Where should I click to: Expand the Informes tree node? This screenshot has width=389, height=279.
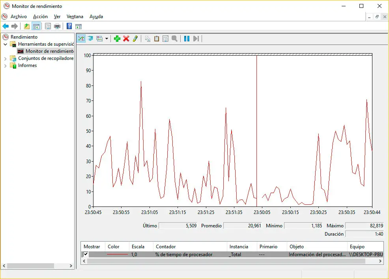pyautogui.click(x=6, y=65)
